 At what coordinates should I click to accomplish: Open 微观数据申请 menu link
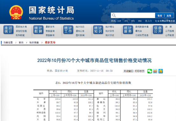pyautogui.click(x=142, y=27)
